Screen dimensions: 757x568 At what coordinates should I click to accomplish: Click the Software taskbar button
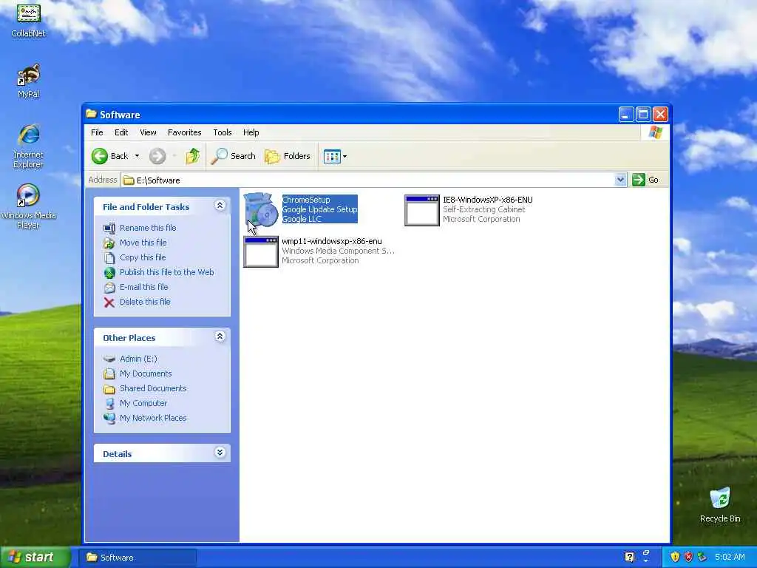138,558
